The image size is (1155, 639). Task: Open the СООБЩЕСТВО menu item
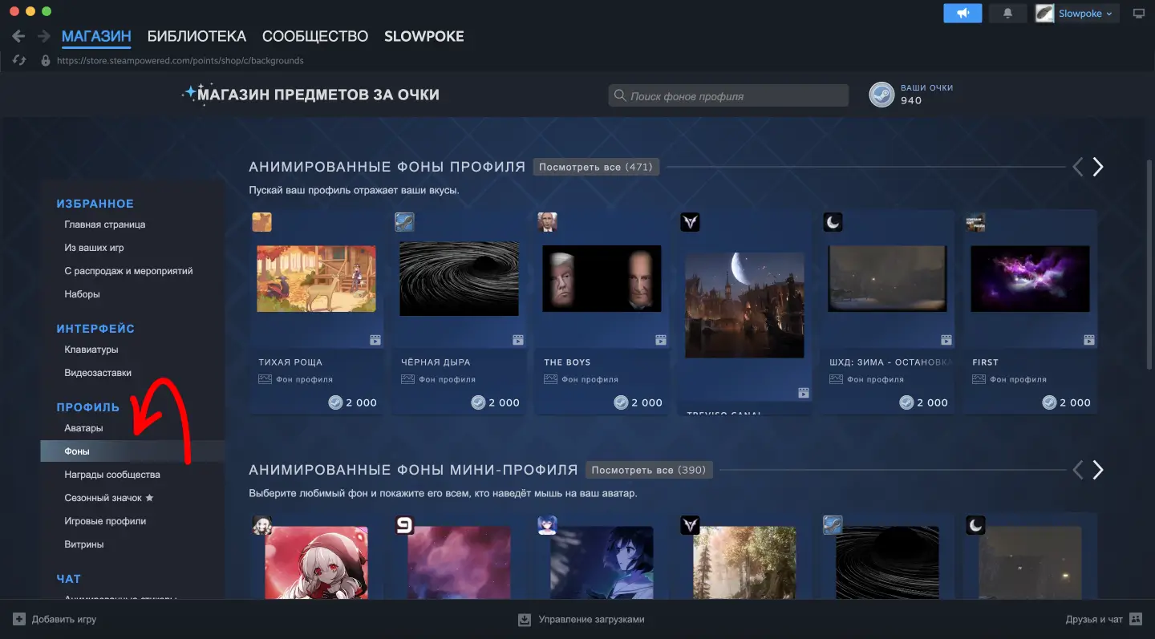coord(314,36)
